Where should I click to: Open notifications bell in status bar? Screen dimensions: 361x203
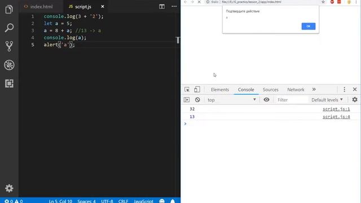[x=173, y=201]
